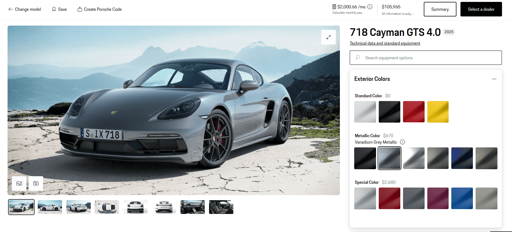This screenshot has width=512, height=232.
Task: Select the dark blue metallic swatch
Action: click(x=462, y=158)
